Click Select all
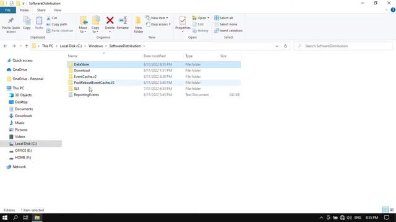Viewport: 396px width, 222px height. (x=223, y=18)
